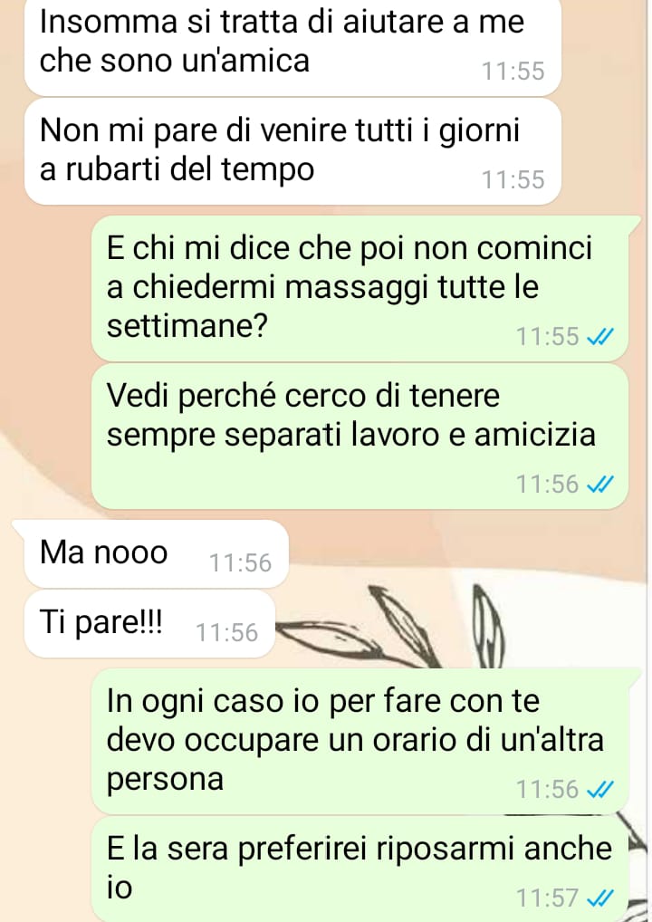The image size is (652, 922).
Task: Tap double-check icon on 'lavoro e amicizia' message
Action: pos(600,484)
